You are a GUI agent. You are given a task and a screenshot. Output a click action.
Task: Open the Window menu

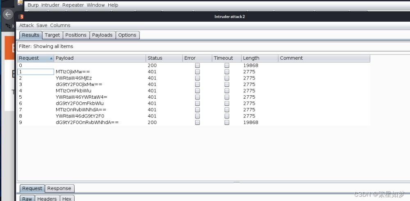coord(96,5)
